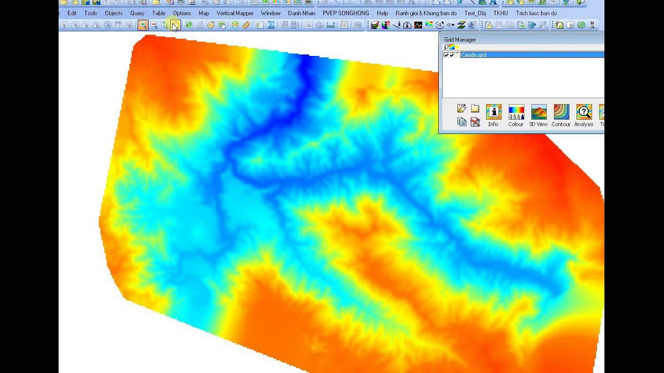Click the profile graph black icon
Viewport: 664px width, 373px height.
tap(418, 25)
